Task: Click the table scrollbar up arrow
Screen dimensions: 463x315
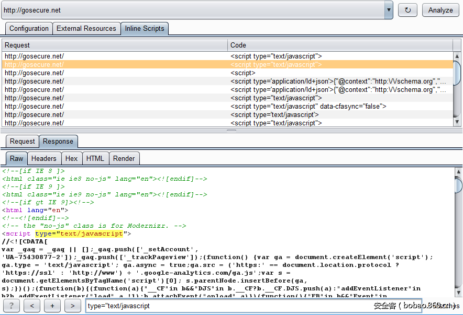Action: pos(457,56)
